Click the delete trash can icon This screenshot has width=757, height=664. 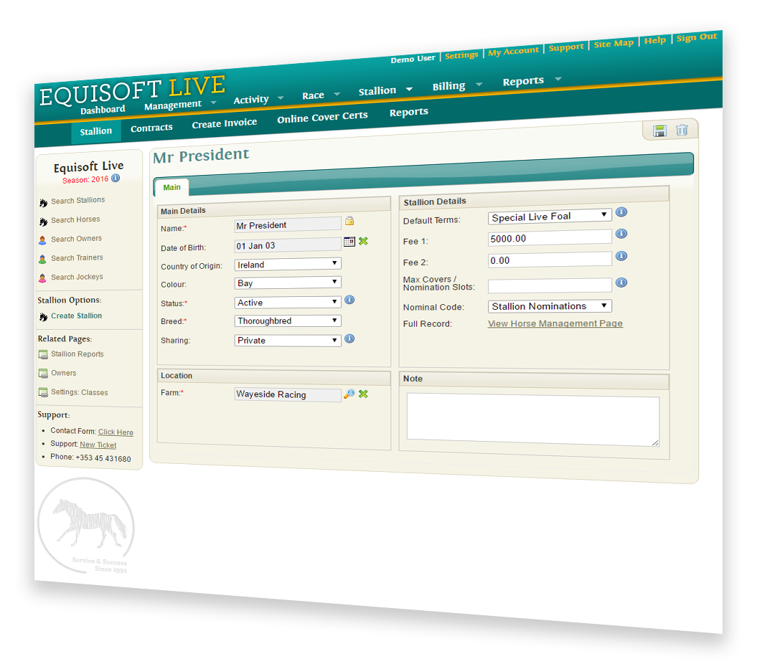(682, 130)
